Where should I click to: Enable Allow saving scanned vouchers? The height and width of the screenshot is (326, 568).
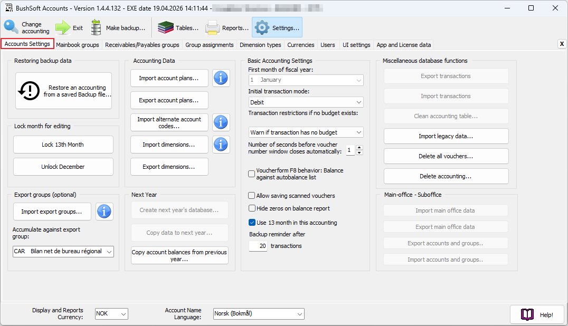point(251,196)
